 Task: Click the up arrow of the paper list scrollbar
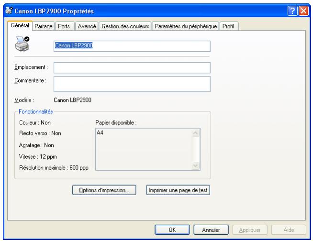point(195,133)
